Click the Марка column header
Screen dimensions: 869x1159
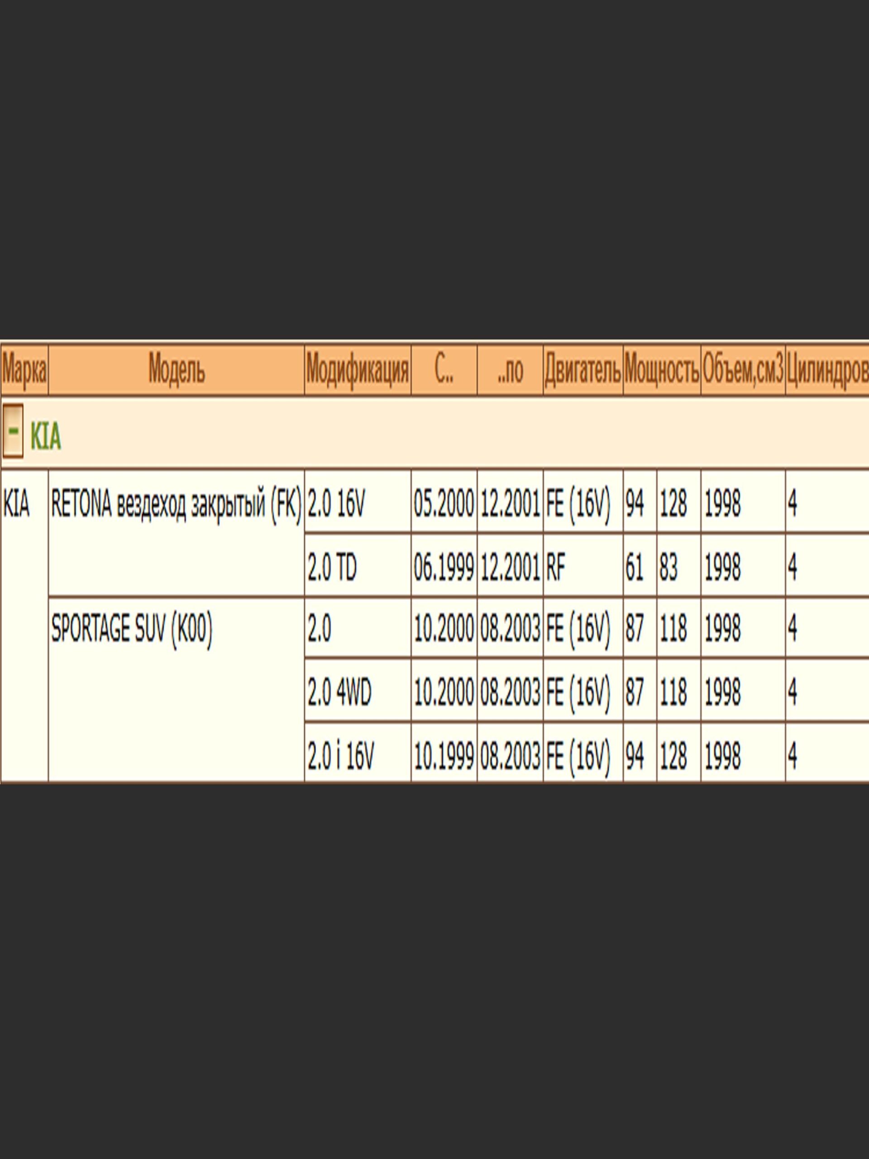pos(24,370)
